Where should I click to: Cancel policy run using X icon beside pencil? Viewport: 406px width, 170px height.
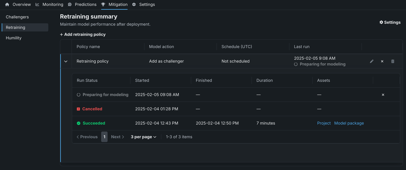[x=382, y=61]
